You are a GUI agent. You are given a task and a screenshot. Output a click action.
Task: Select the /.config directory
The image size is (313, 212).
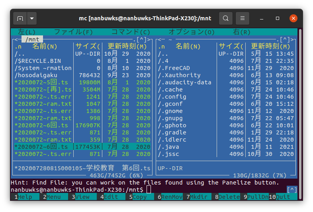tap(226, 97)
